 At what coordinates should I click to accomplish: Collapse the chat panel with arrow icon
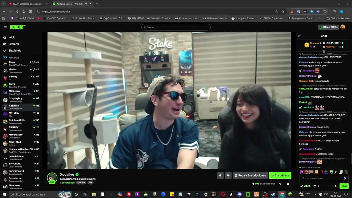click(299, 36)
